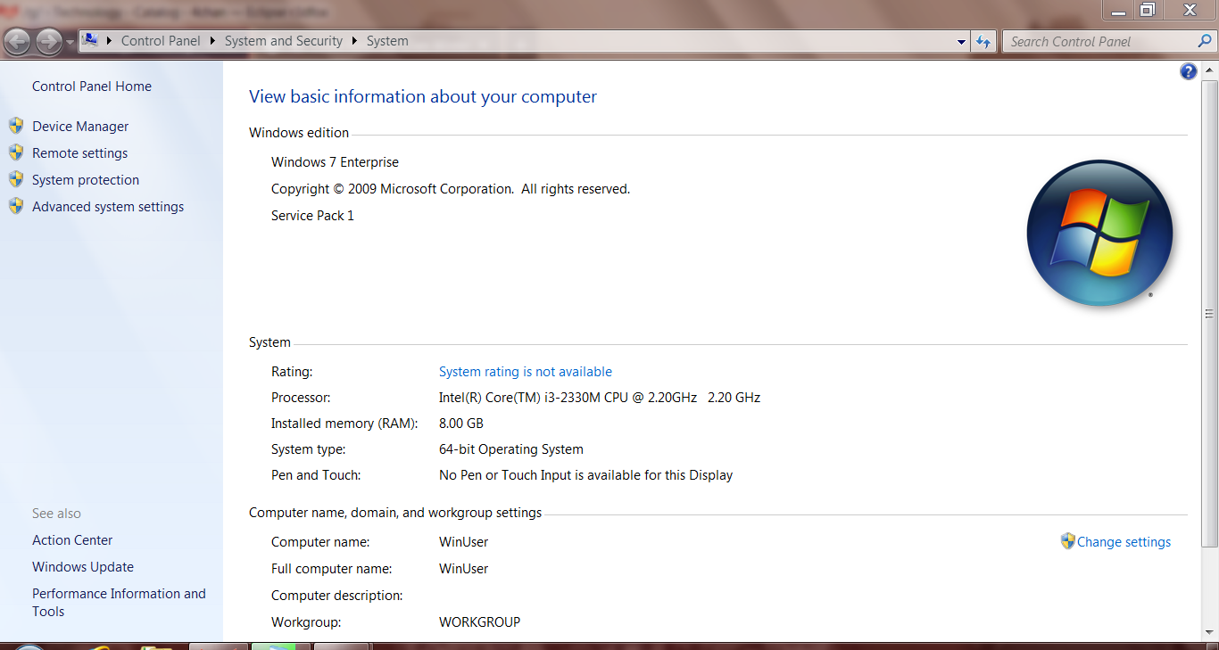The width and height of the screenshot is (1219, 650).
Task: Click the shield icon beside System protection
Action: coord(16,179)
